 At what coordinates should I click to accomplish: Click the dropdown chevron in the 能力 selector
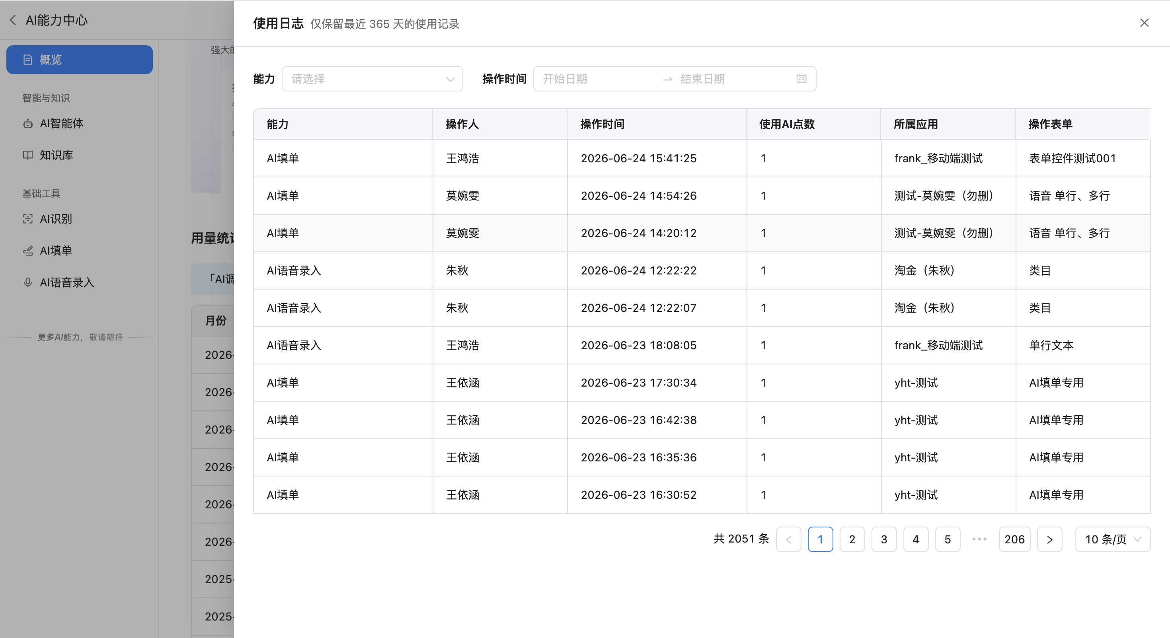coord(450,80)
